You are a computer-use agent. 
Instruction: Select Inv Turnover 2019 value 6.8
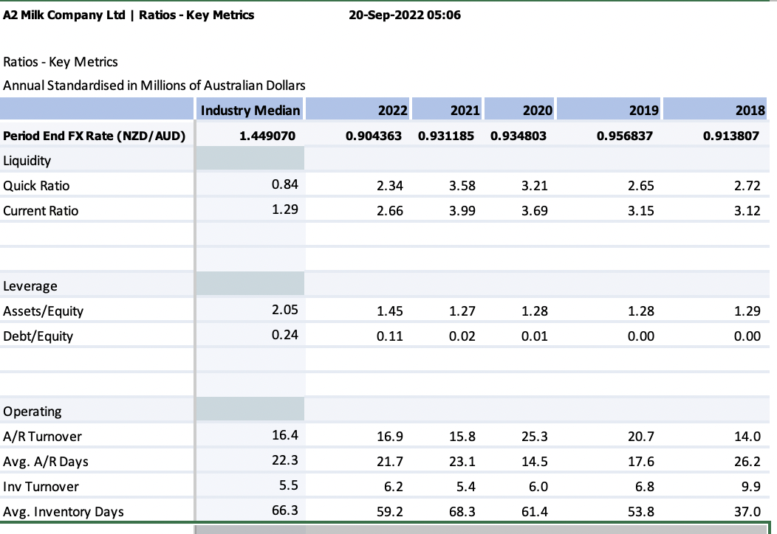coord(645,487)
